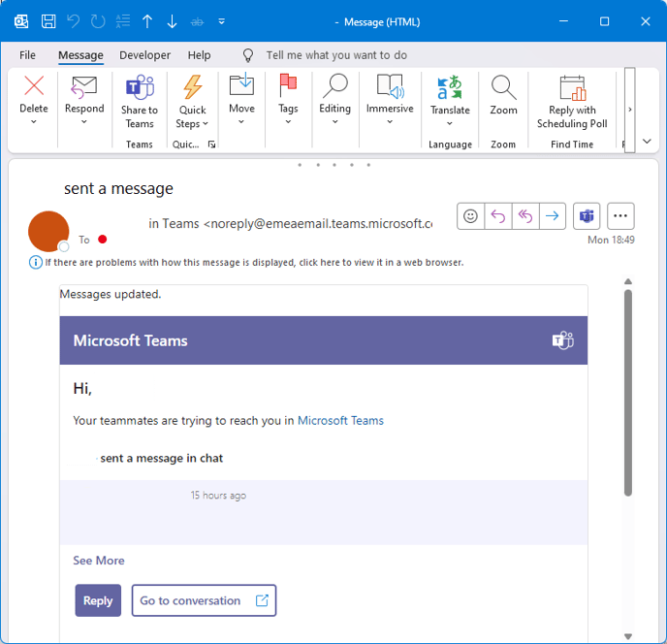
Task: Open the More actions ellipsis button
Action: (x=620, y=216)
